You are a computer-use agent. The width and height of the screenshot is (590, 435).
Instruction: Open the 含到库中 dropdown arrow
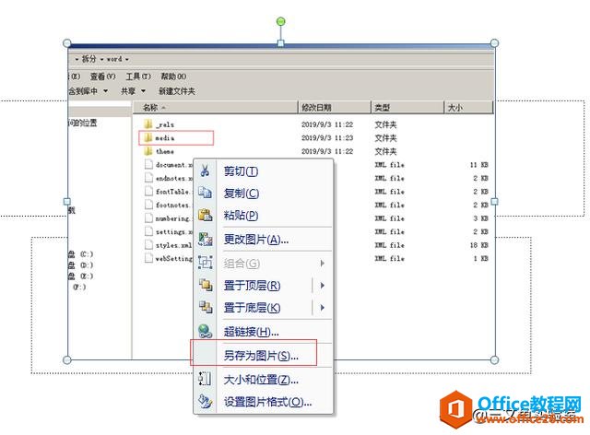click(106, 91)
